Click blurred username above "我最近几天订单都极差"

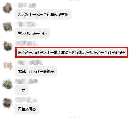30,63
